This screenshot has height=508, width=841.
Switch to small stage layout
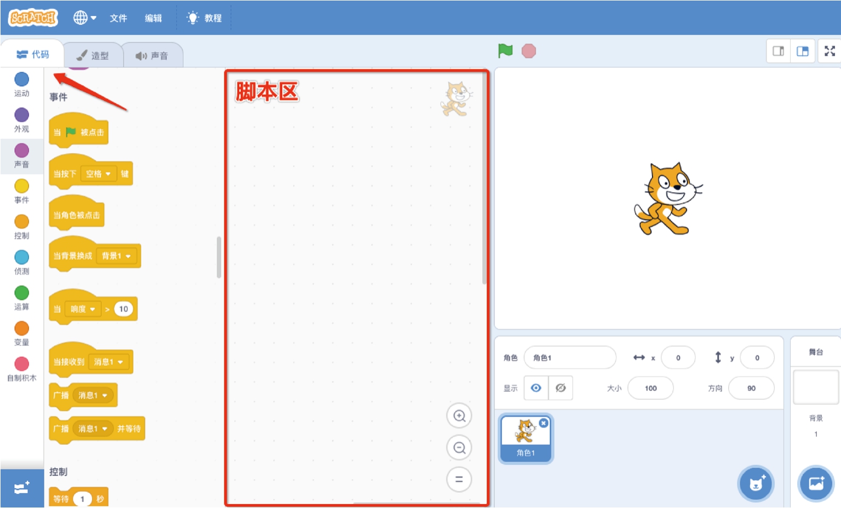tap(778, 51)
